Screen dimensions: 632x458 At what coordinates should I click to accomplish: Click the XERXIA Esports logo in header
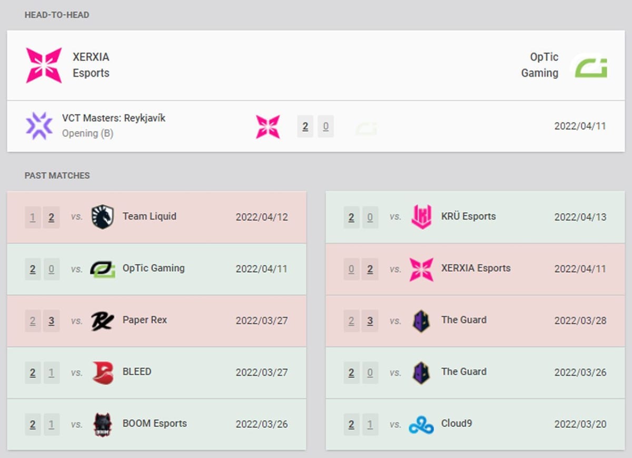(43, 65)
